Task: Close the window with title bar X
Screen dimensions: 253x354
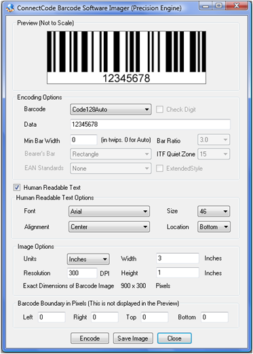Action: click(237, 6)
